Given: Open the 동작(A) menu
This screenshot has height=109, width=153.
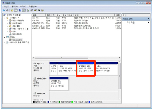Looking at the screenshot, I should 15,7.
